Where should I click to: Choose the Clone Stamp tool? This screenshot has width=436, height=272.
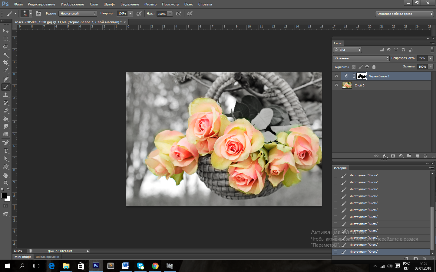coord(6,95)
